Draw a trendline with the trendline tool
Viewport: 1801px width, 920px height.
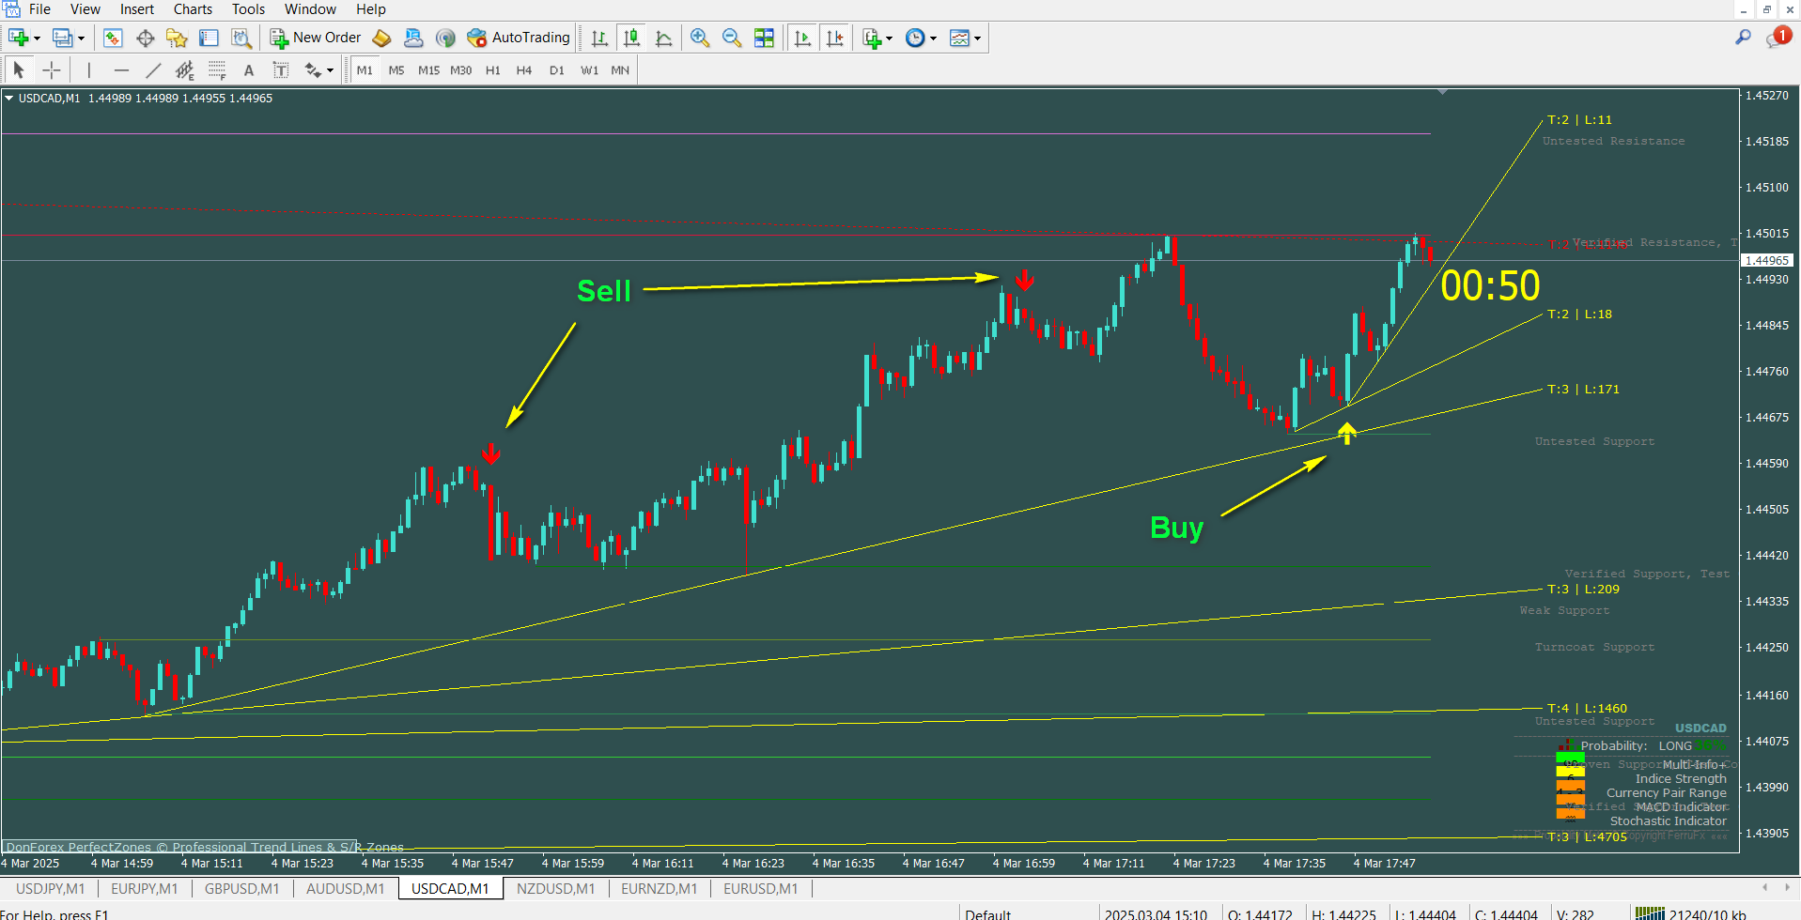coord(153,70)
